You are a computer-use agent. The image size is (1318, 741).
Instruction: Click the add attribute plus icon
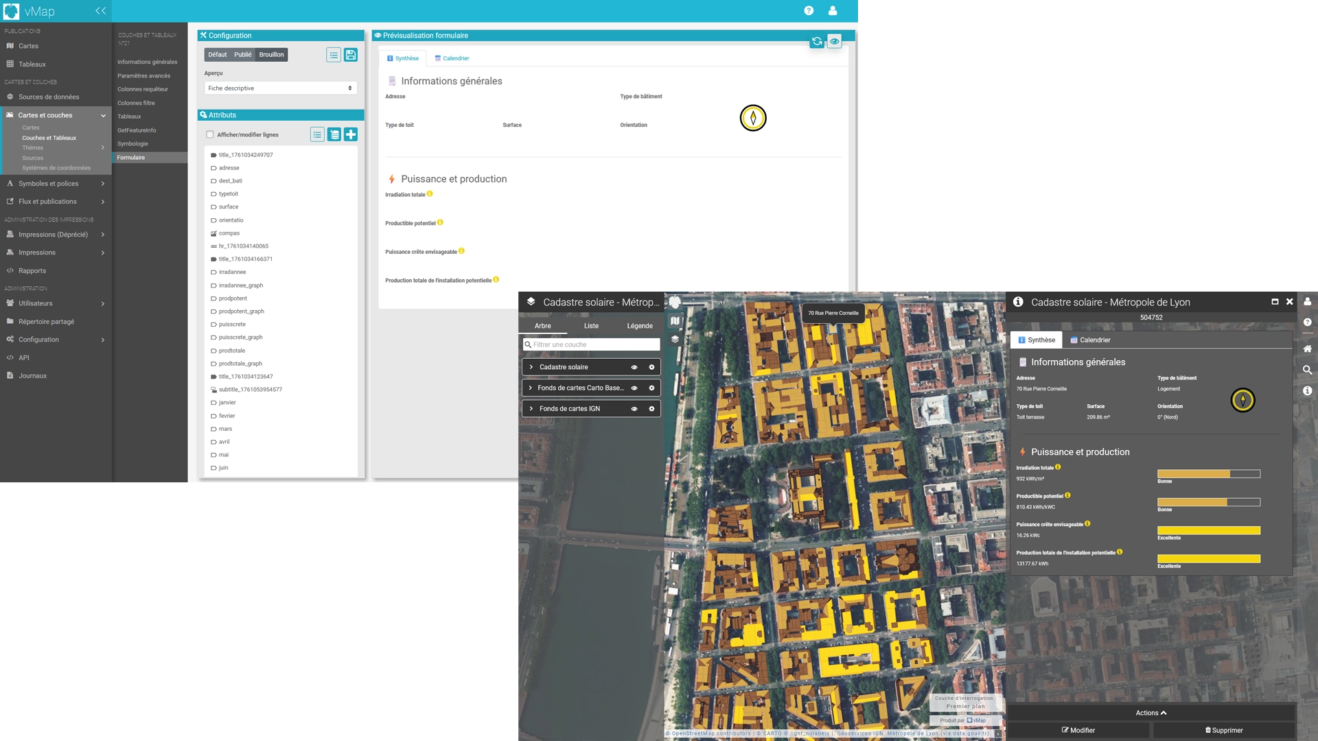351,134
